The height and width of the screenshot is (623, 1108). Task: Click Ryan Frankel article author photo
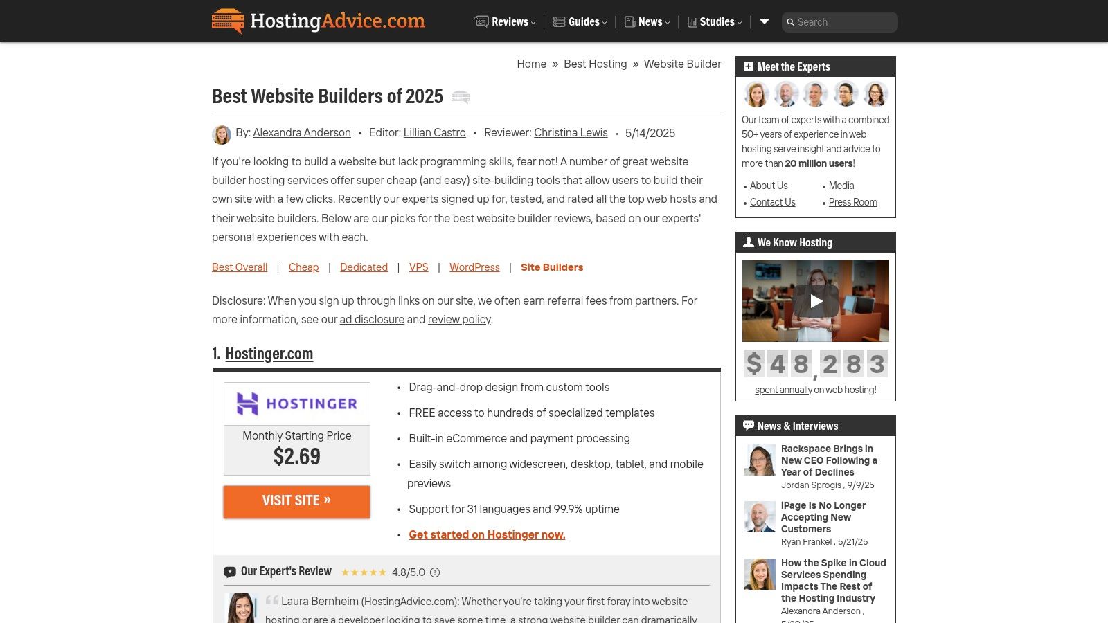click(x=760, y=517)
